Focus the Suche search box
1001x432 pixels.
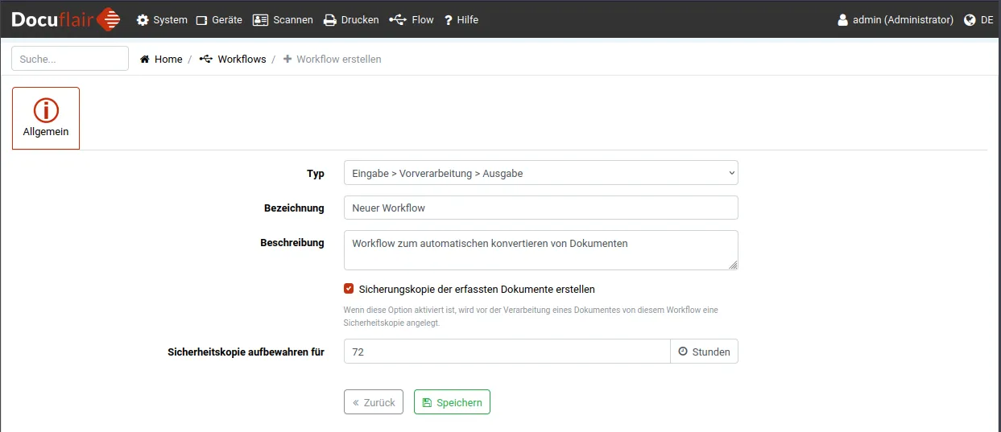tap(70, 59)
